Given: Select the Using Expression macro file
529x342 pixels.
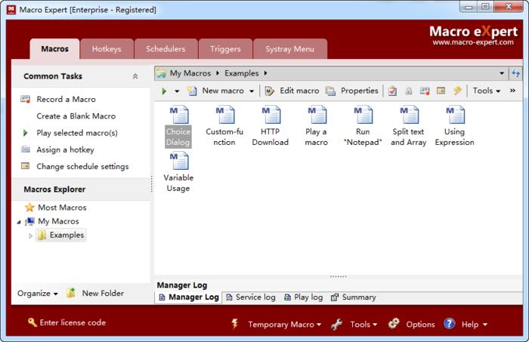Looking at the screenshot, I should pos(454,126).
